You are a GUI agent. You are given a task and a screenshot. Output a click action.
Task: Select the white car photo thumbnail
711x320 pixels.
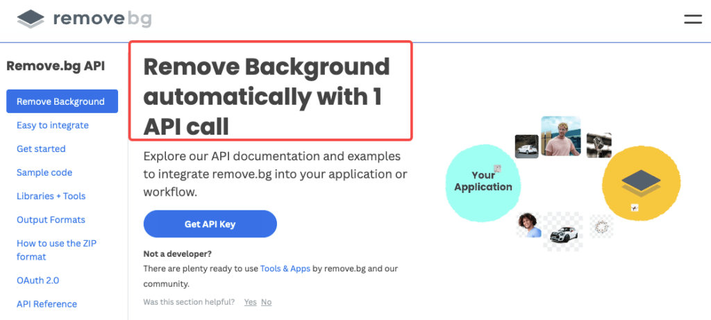point(526,146)
